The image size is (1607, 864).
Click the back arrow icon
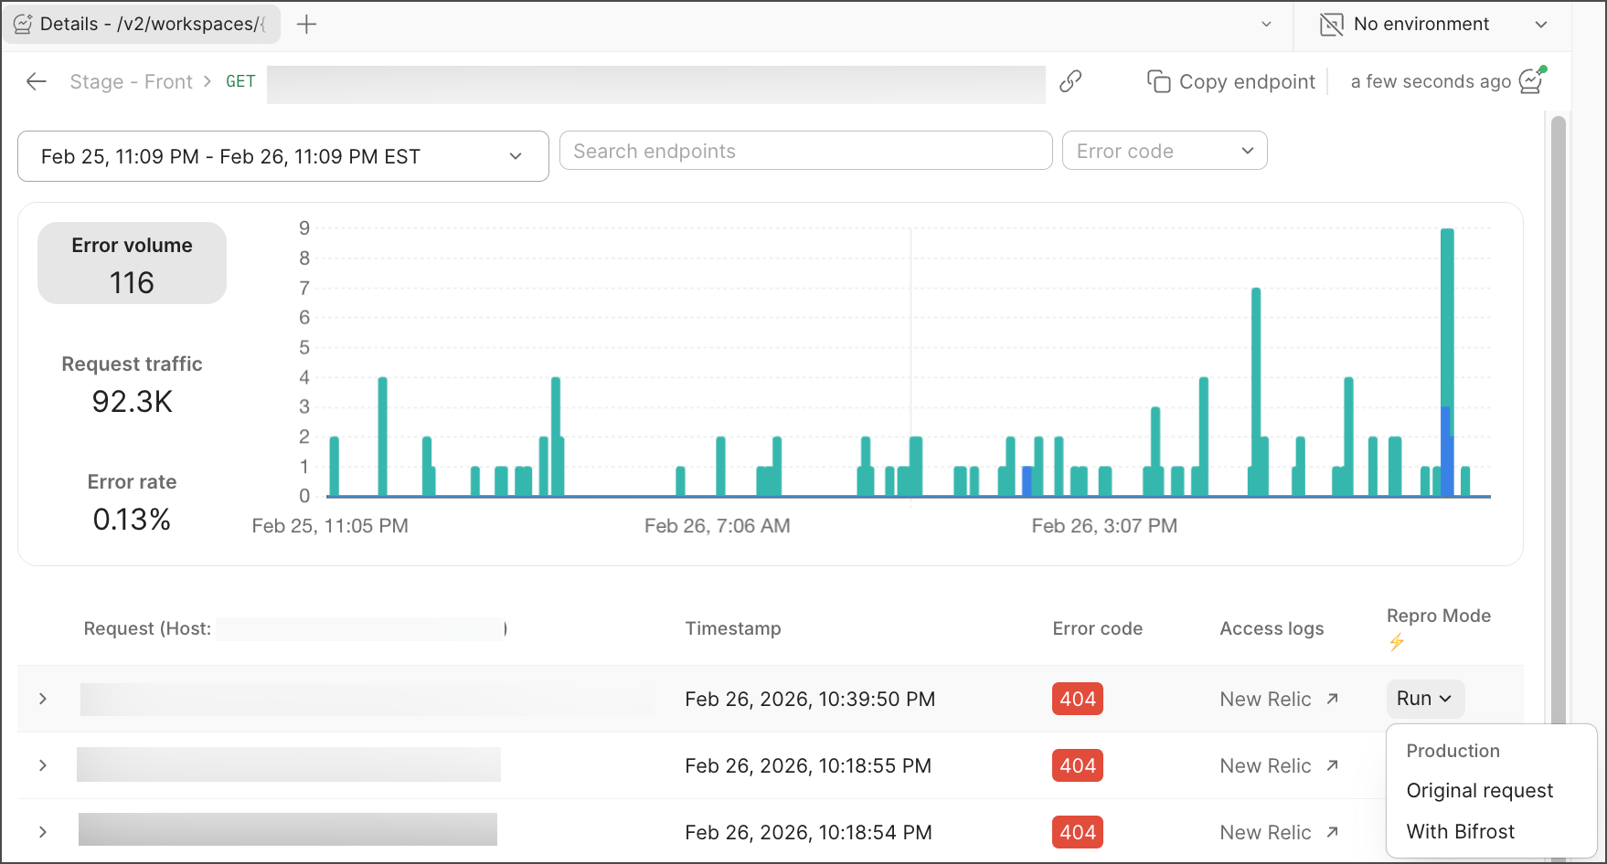click(37, 81)
